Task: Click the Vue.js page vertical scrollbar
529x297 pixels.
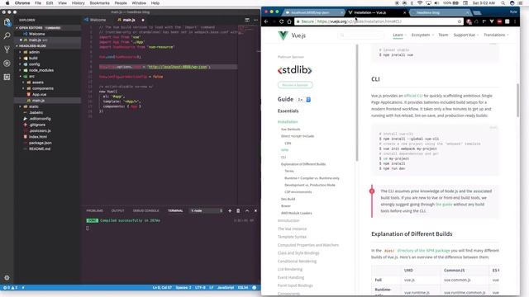Action: tap(518, 101)
